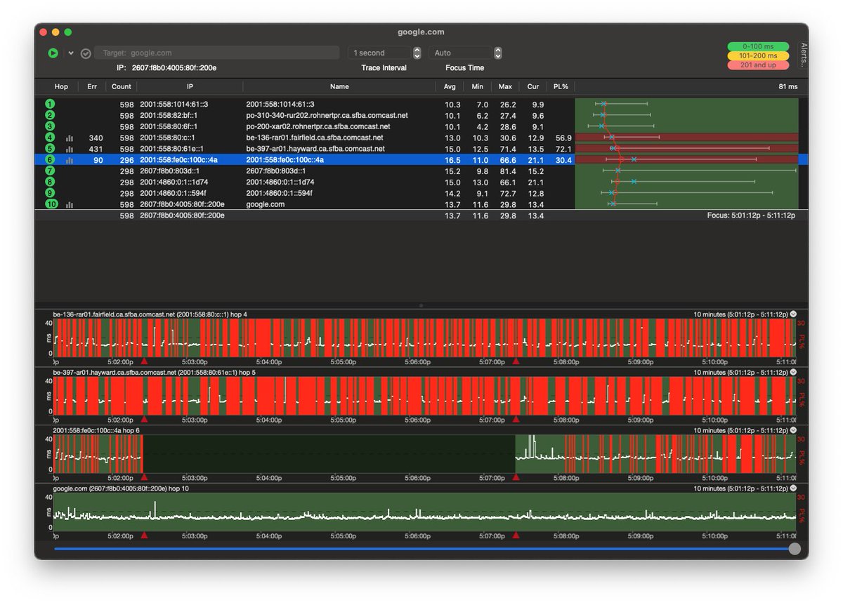Image resolution: width=843 pixels, height=605 pixels.
Task: Open the Trace Interval stepper arrows
Action: pyautogui.click(x=417, y=53)
